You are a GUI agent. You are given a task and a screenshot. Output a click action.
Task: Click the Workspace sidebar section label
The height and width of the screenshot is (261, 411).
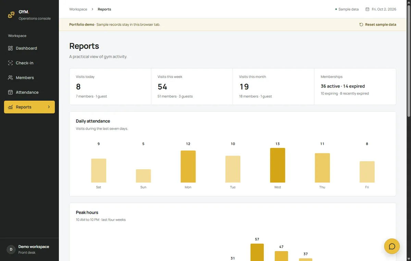[x=17, y=36]
